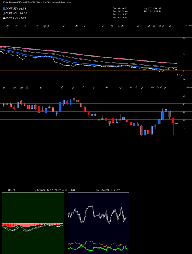Image resolution: width=192 pixels, height=254 pixels.
Task: Click the 23 price axis label
Action: (184, 55)
